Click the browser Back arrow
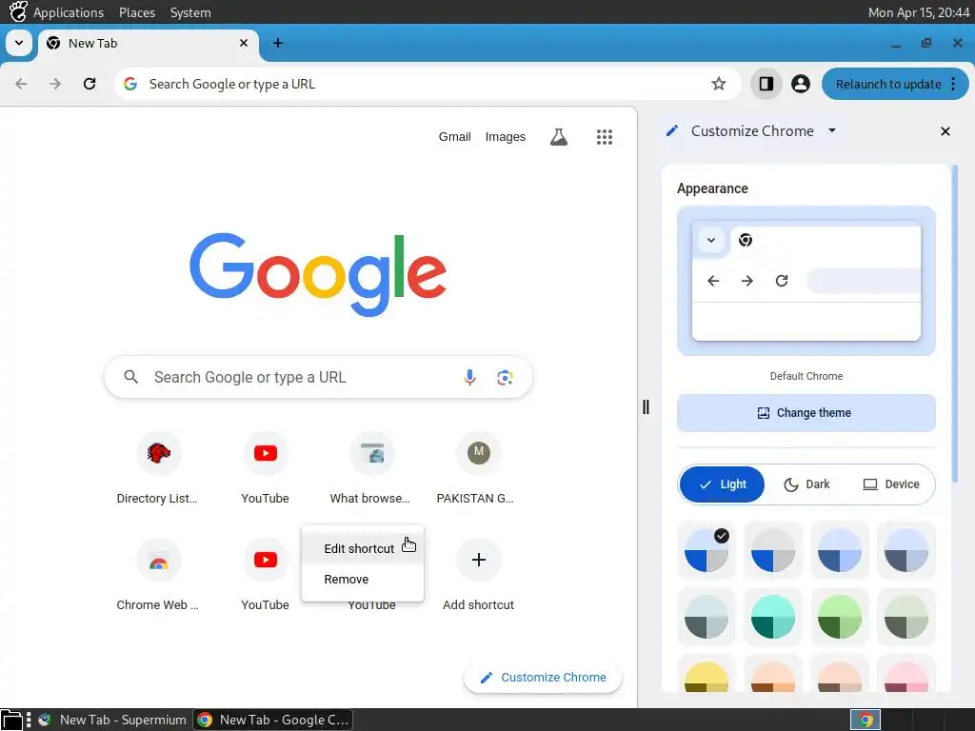Viewport: 975px width, 731px height. pyautogui.click(x=21, y=84)
